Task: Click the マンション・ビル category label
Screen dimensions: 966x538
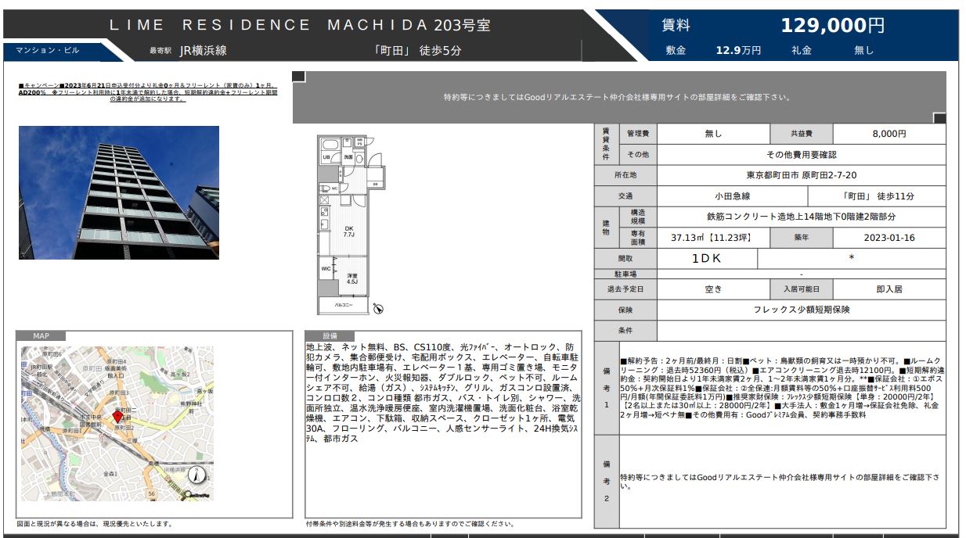Action: pos(48,50)
